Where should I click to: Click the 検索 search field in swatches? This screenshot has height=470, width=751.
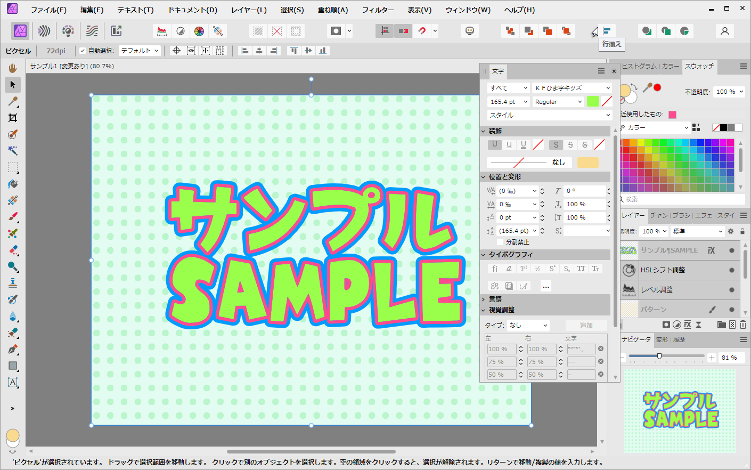(x=682, y=199)
